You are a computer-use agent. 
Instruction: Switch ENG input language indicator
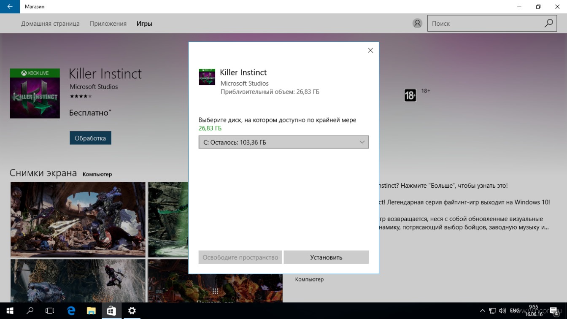tap(515, 311)
